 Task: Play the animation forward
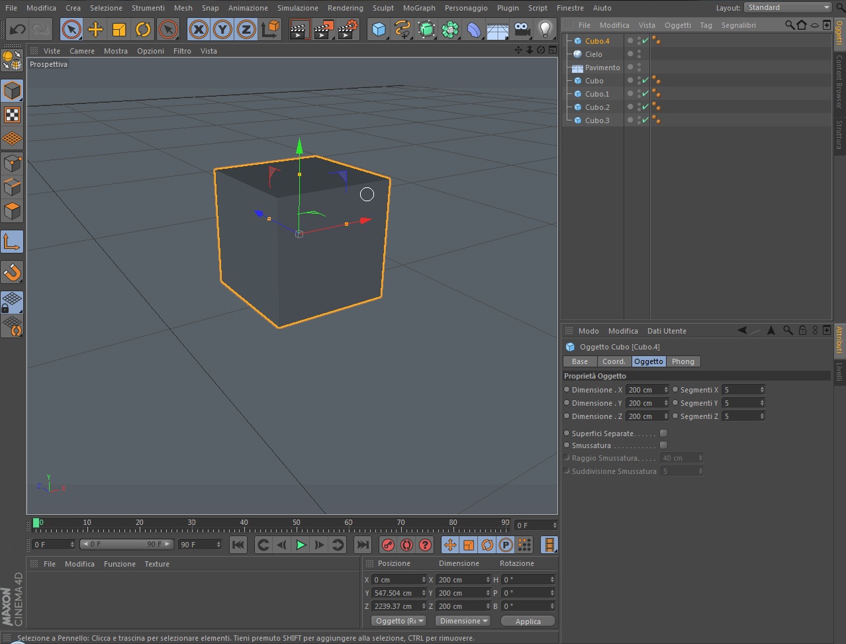[x=301, y=545]
